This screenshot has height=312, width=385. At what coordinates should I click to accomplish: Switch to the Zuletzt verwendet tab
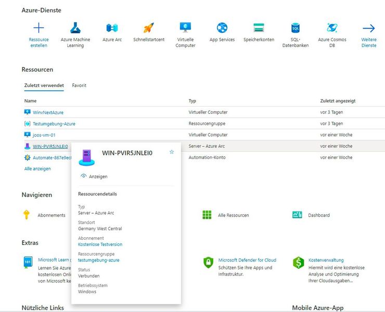click(x=44, y=85)
